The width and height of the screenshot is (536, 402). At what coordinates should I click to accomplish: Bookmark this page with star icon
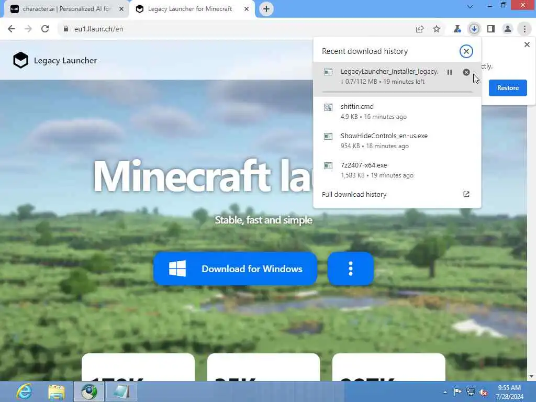pos(437,29)
